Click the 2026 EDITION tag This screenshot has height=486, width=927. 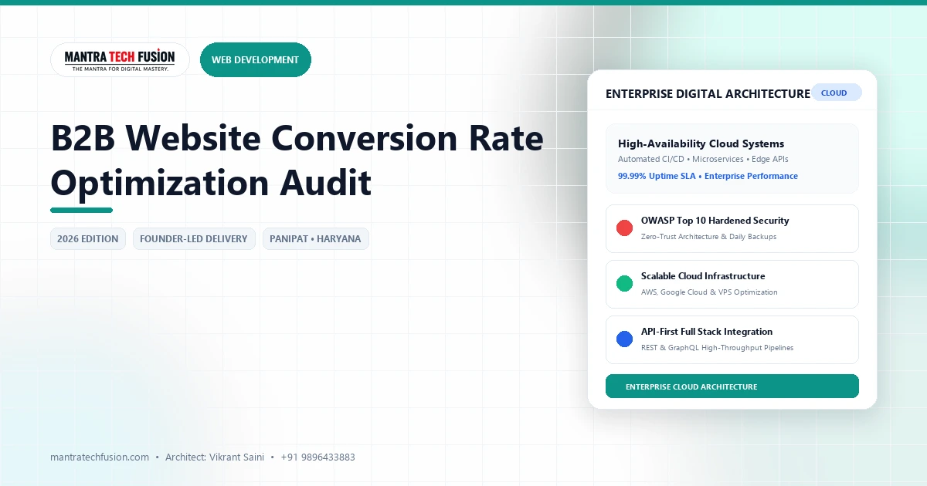click(88, 239)
